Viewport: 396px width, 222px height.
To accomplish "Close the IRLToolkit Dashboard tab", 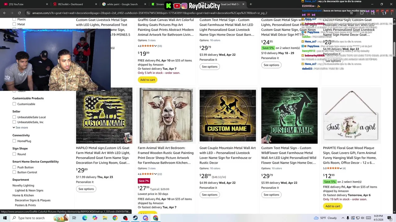I will [96, 4].
